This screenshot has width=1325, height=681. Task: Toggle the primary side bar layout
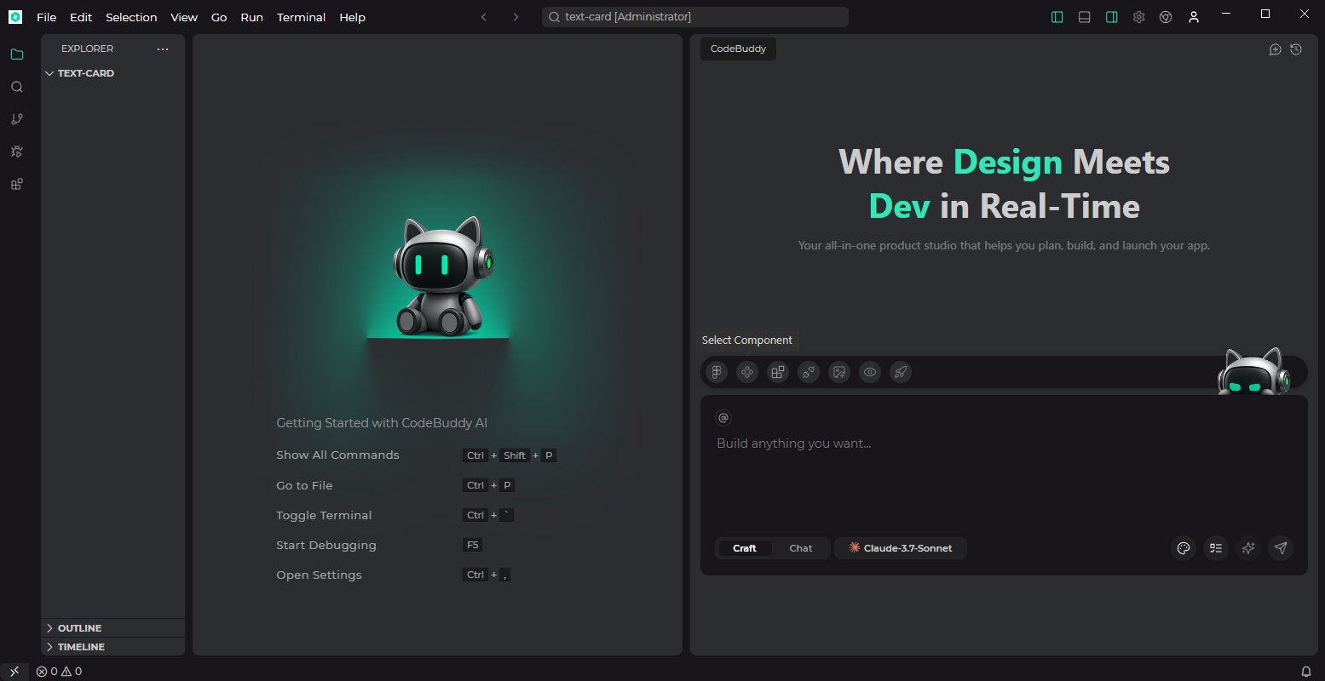(x=1057, y=17)
